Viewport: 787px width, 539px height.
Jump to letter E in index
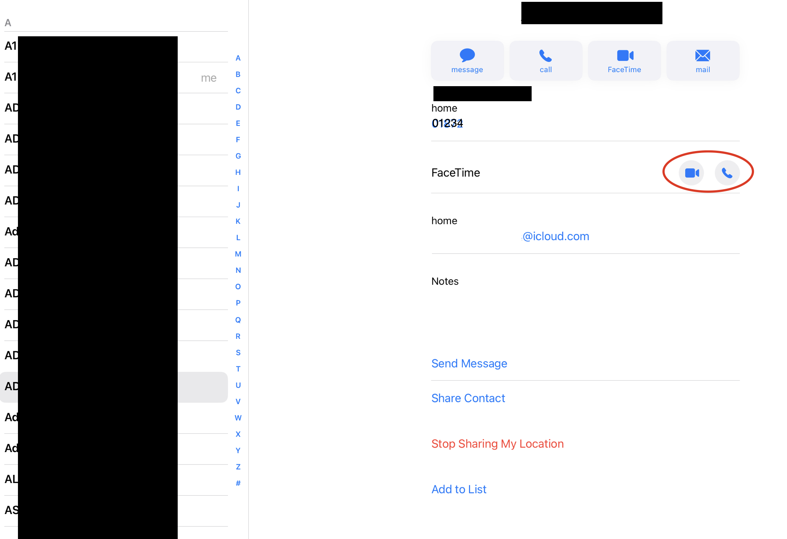[238, 123]
